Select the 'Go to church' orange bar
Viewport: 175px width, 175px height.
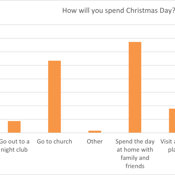54,96
